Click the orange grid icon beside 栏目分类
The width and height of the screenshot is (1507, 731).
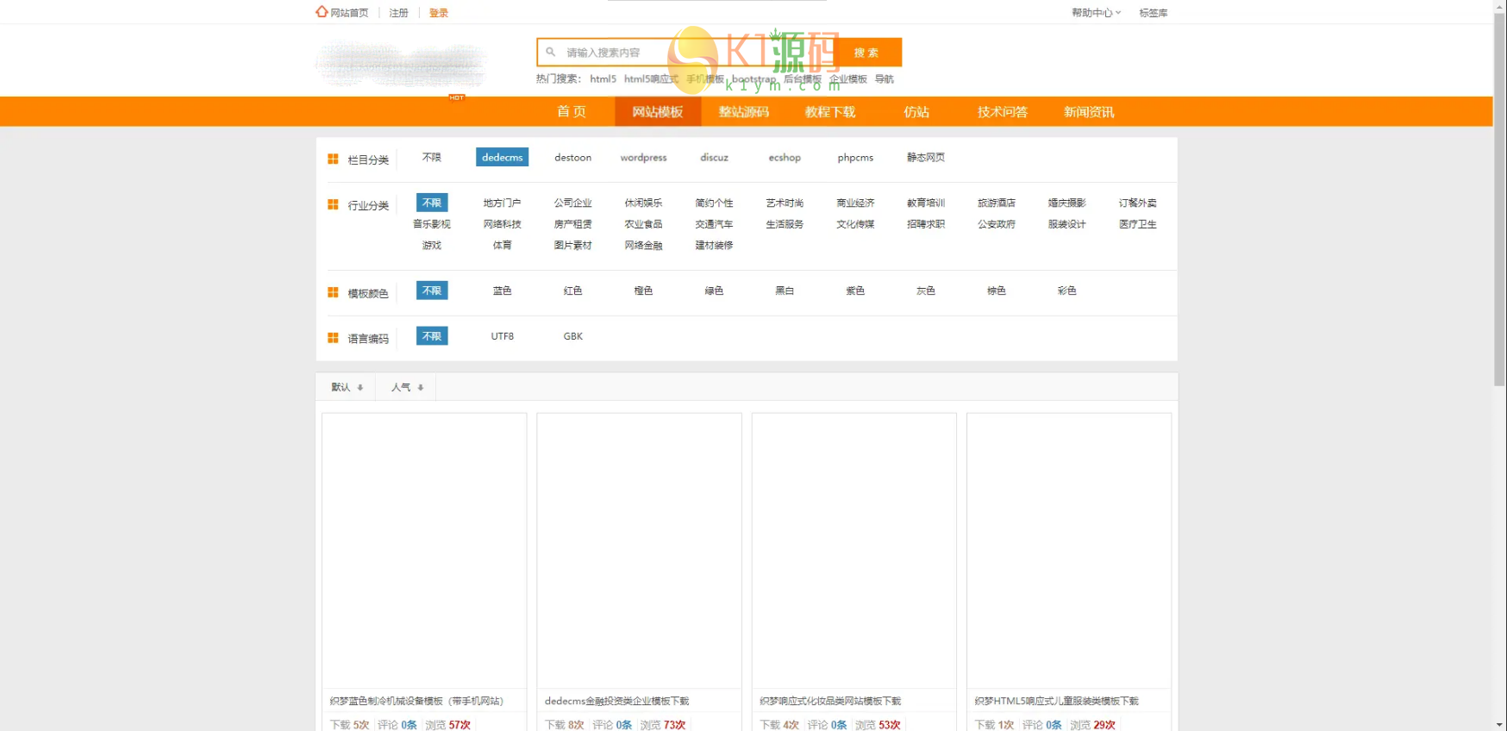(333, 159)
